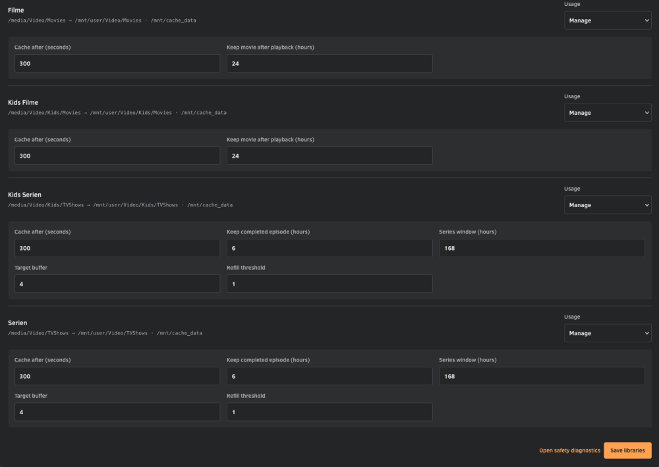659x467 pixels.
Task: Focus Keep completed episode field for Kids Serien
Action: coord(329,248)
